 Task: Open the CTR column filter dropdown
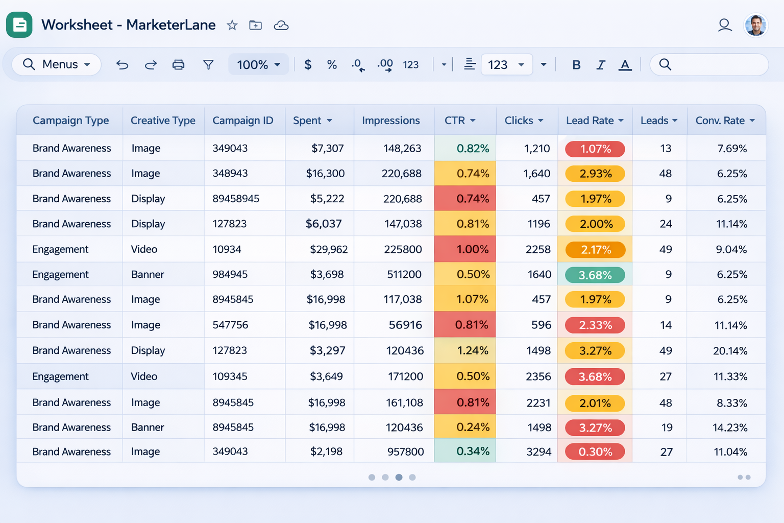click(472, 121)
